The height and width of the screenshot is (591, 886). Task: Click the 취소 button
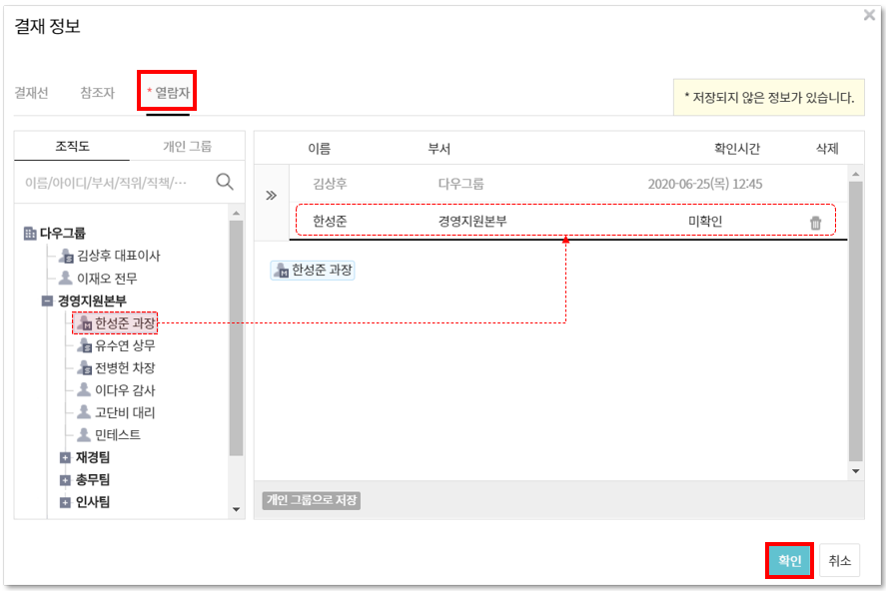pyautogui.click(x=839, y=561)
